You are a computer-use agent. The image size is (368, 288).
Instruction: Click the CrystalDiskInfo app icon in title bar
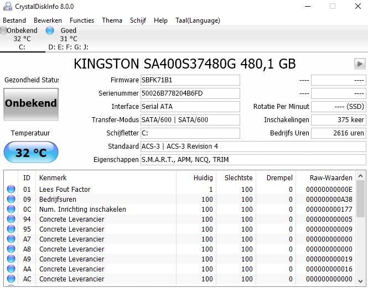pyautogui.click(x=7, y=6)
